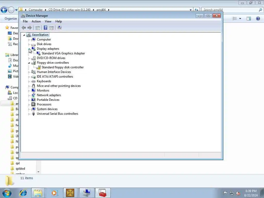Click the Forward arrow in Device Manager toolbar
Image resolution: width=264 pixels, height=198 pixels.
pyautogui.click(x=29, y=28)
